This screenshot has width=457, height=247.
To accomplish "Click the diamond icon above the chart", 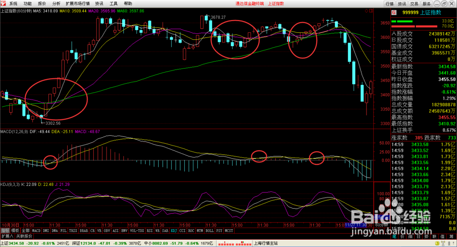I will 367,11.
